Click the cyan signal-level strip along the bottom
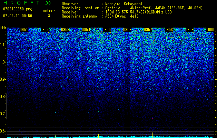Image resolution: width=217 pixels, height=138 pixels. (x=111, y=137)
